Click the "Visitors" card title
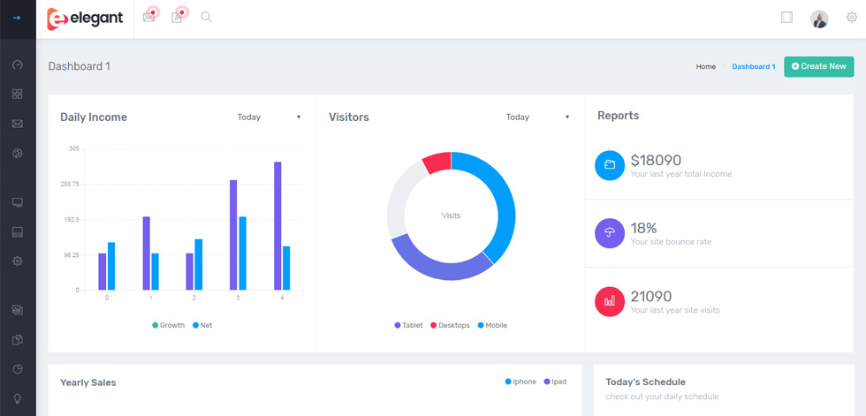866x416 pixels. (x=348, y=117)
